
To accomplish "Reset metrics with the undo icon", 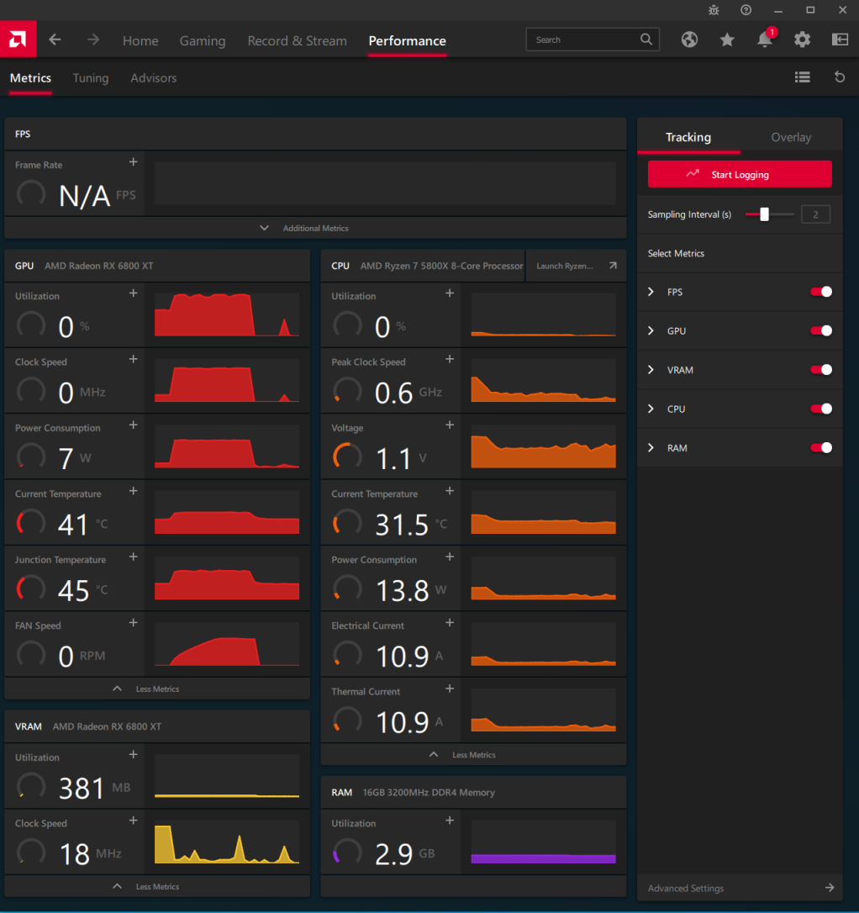I will pos(840,77).
